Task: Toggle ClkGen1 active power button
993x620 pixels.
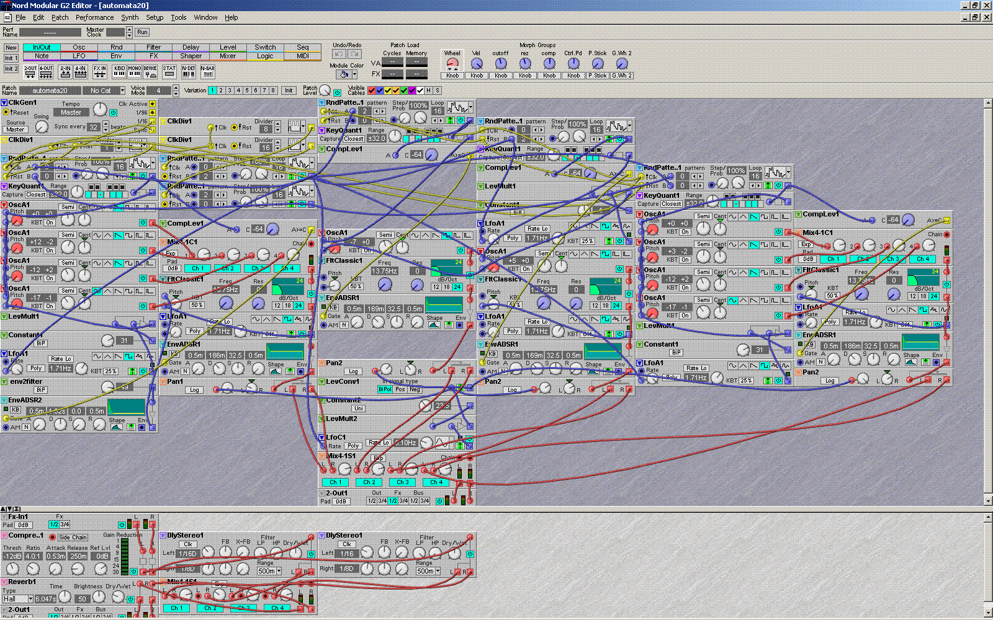Action: [113, 113]
